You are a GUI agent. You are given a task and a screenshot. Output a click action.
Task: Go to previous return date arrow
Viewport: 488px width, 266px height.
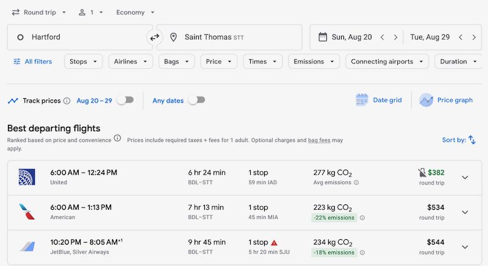pyautogui.click(x=461, y=37)
